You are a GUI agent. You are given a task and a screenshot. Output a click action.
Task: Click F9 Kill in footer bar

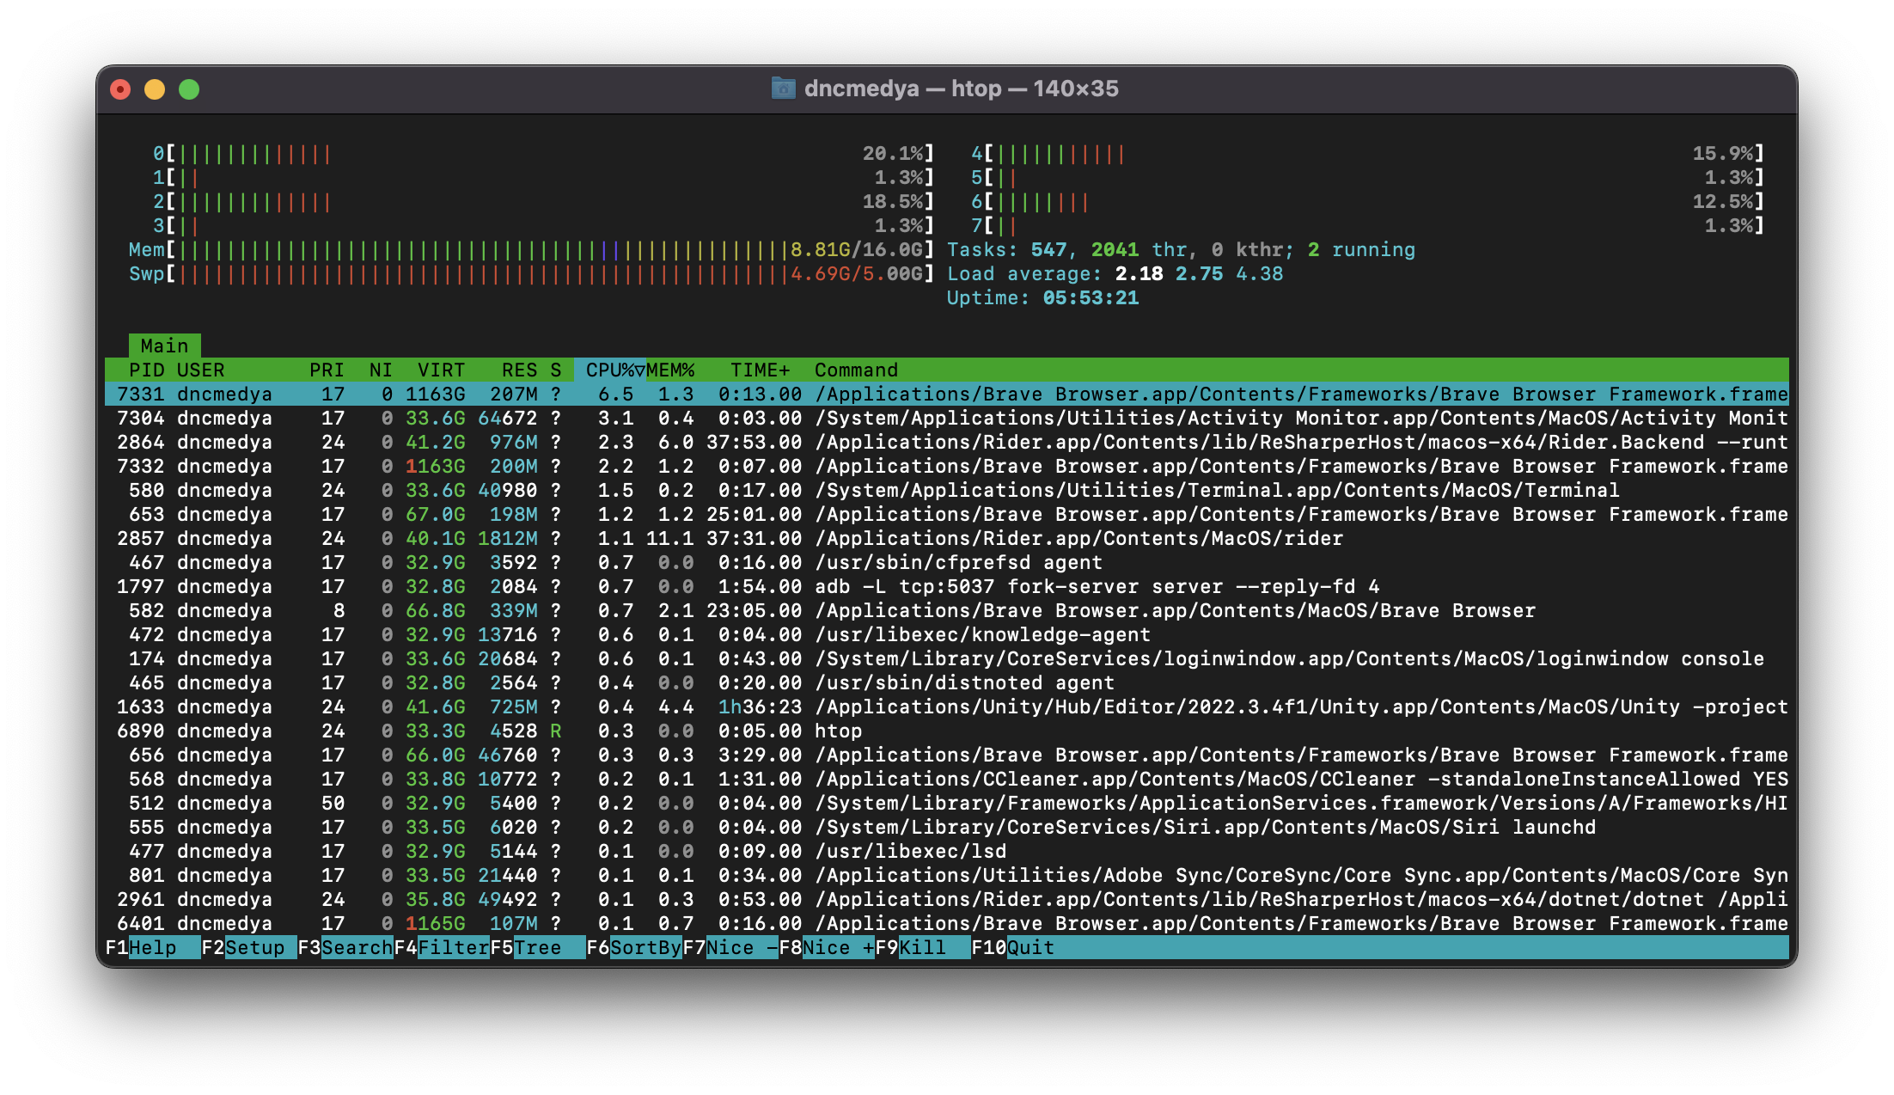[x=922, y=947]
